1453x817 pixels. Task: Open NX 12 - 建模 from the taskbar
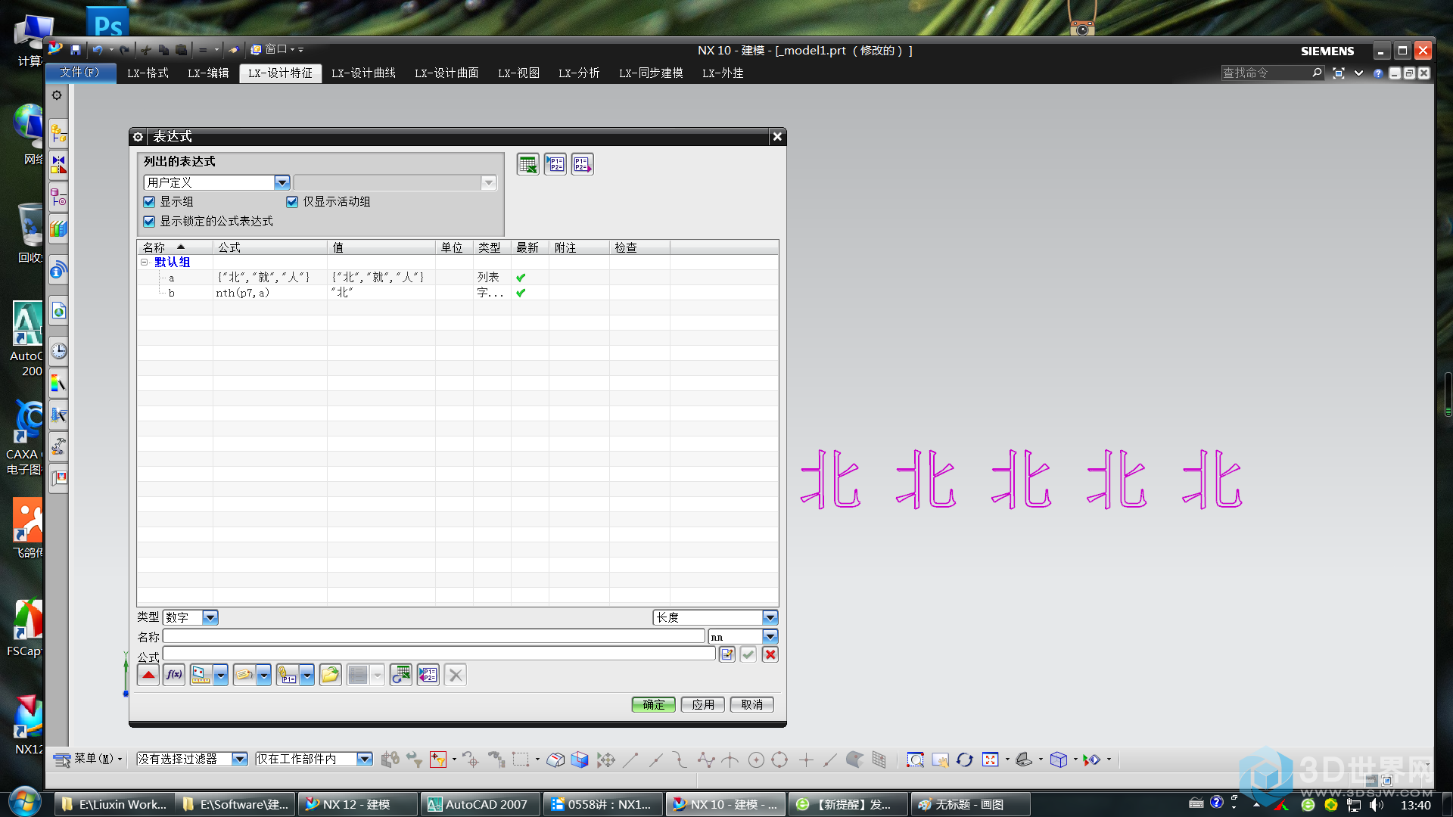pos(357,804)
